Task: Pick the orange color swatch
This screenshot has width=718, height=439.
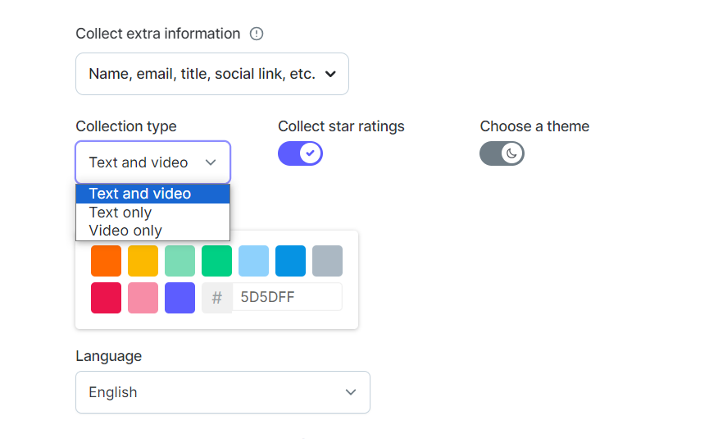Action: (x=107, y=261)
